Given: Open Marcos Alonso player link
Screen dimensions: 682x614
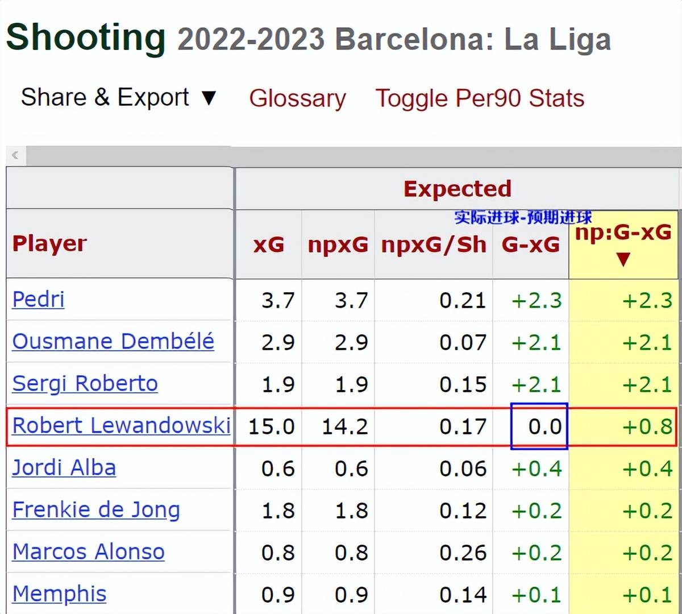Looking at the screenshot, I should tap(88, 551).
